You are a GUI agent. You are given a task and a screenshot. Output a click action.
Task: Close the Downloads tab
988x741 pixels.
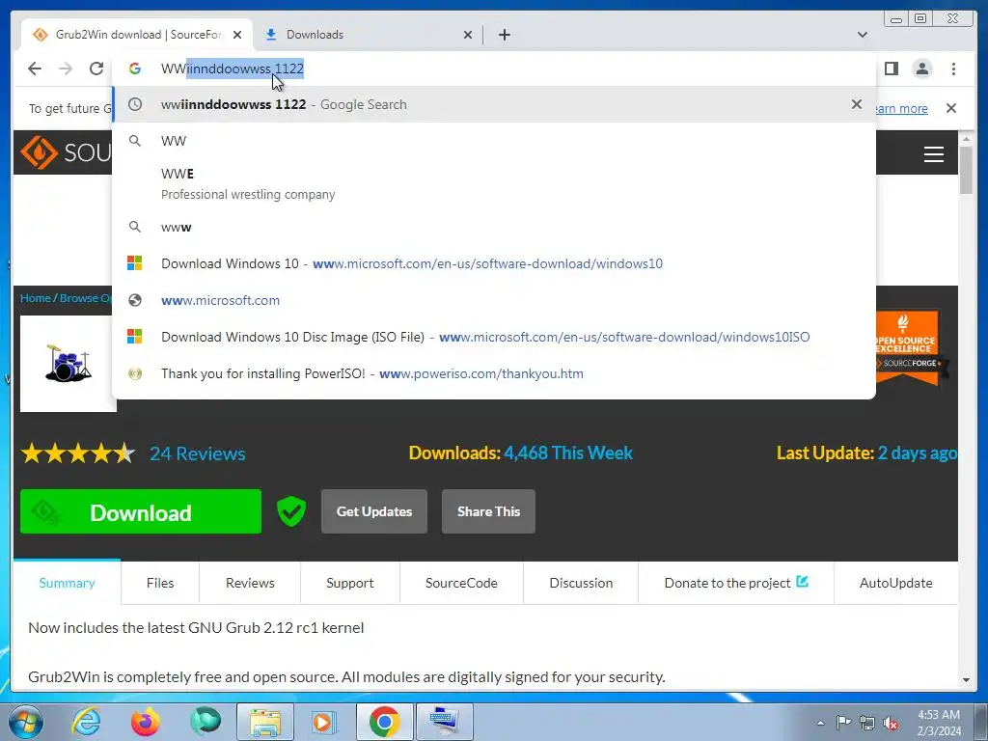(468, 35)
